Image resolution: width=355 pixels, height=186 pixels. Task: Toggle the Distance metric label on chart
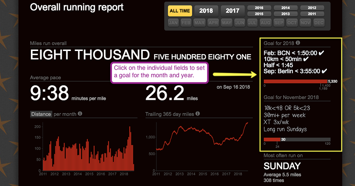point(41,114)
